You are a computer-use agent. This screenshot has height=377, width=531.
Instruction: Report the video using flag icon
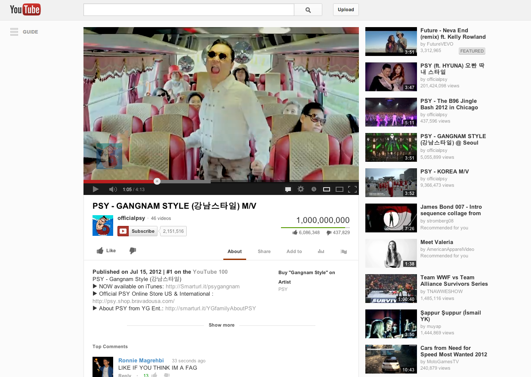tap(344, 252)
